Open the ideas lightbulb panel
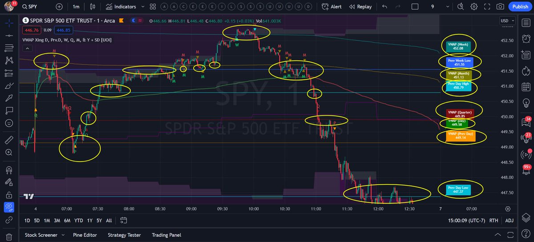This screenshot has width=534, height=242. pyautogui.click(x=526, y=102)
